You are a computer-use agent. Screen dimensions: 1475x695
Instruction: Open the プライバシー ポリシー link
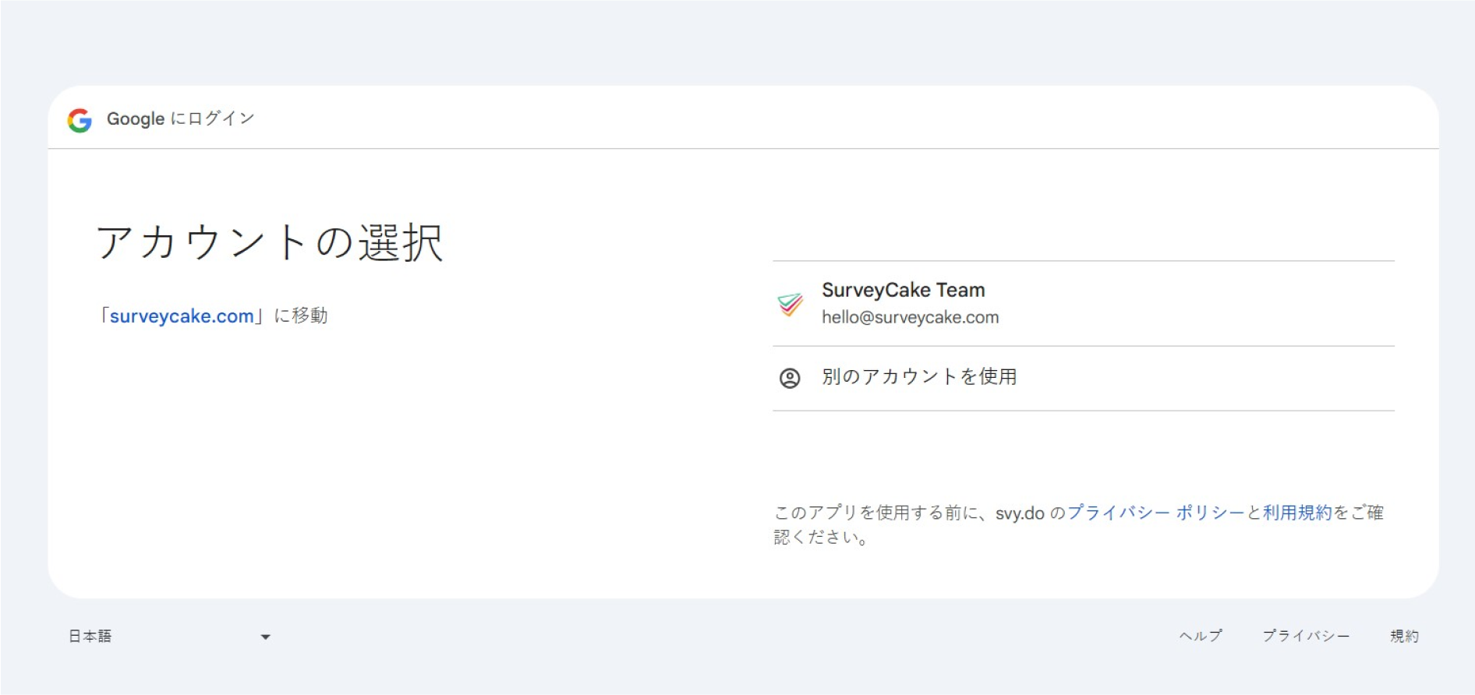[x=1155, y=513]
